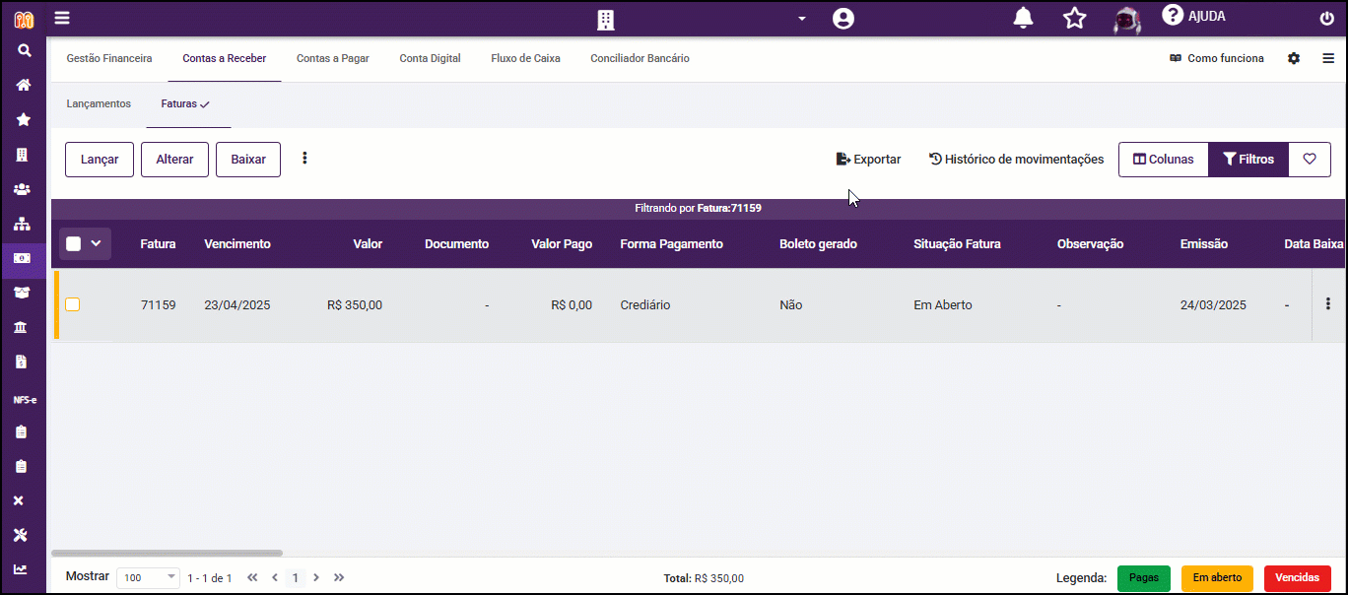Open the Conciliador Bancário tab
Viewport: 1348px width, 595px height.
tap(640, 59)
